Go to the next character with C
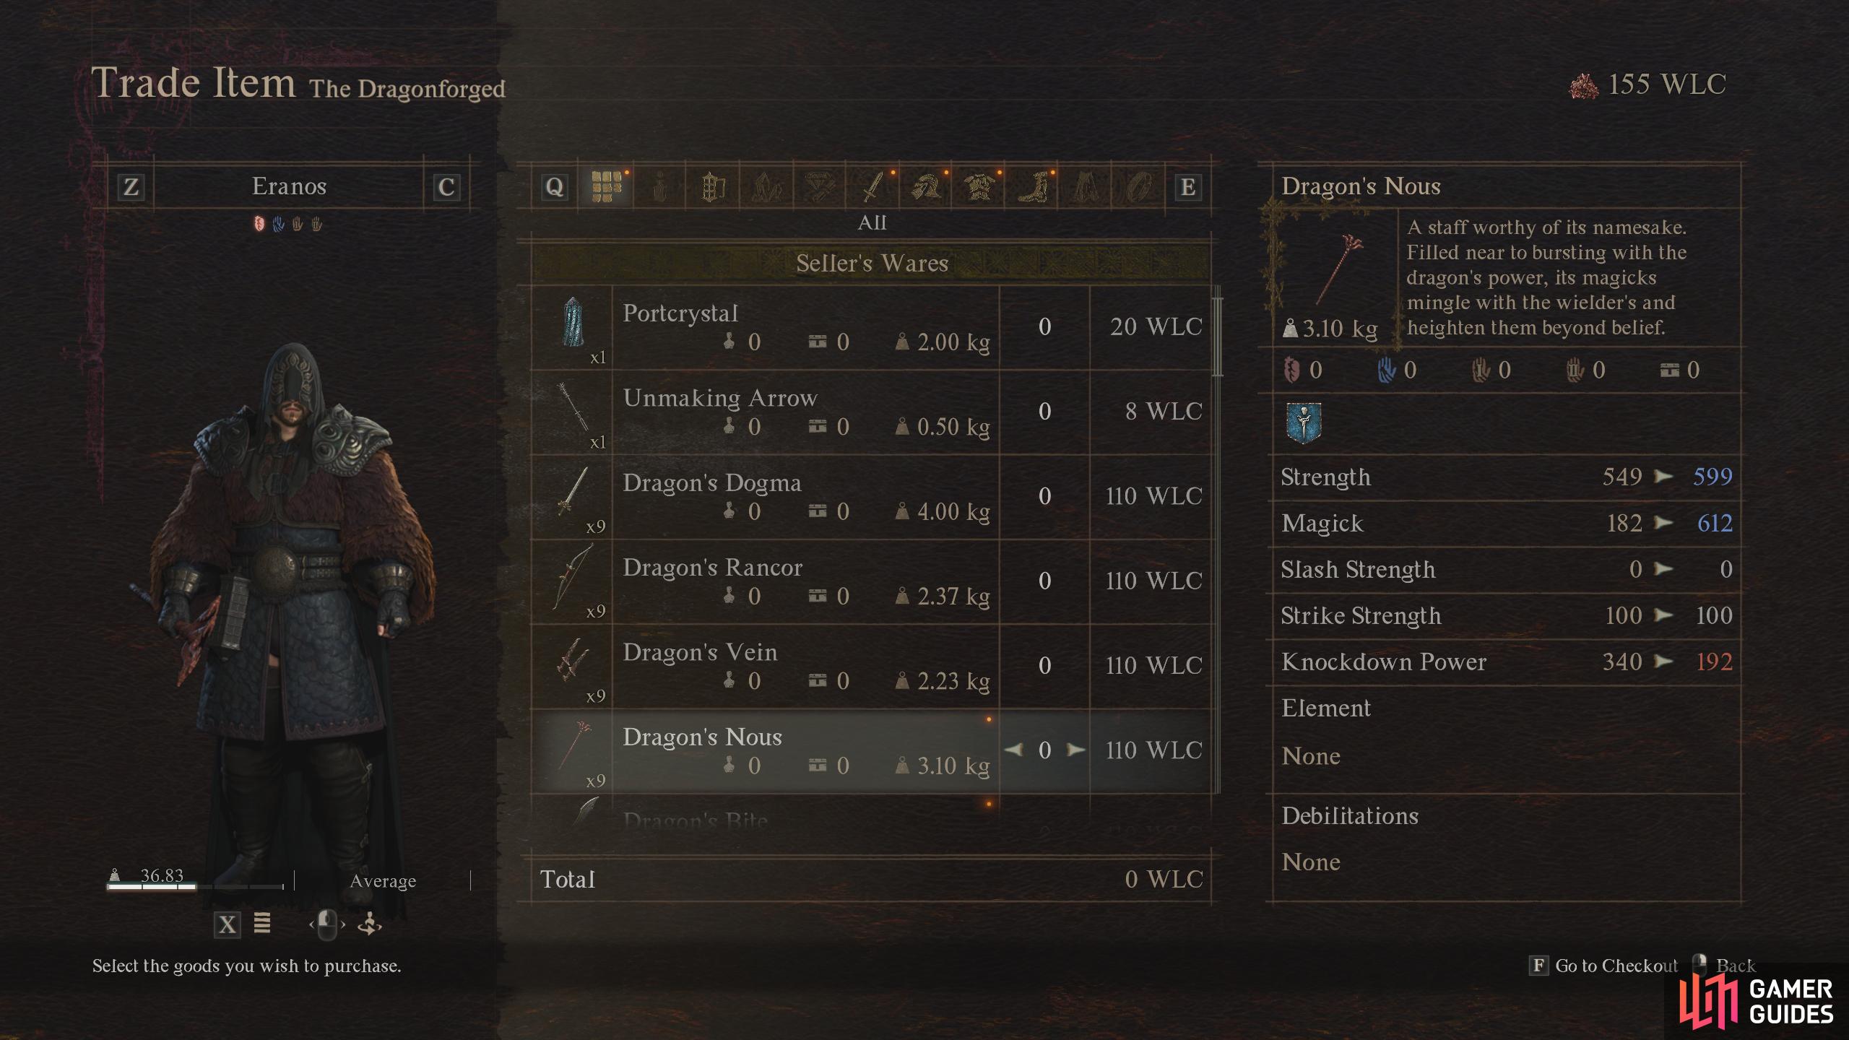The image size is (1849, 1040). tap(446, 187)
